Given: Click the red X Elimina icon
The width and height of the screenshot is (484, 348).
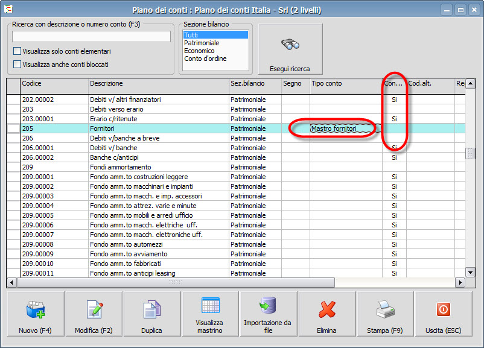Looking at the screenshot, I should click(x=327, y=309).
